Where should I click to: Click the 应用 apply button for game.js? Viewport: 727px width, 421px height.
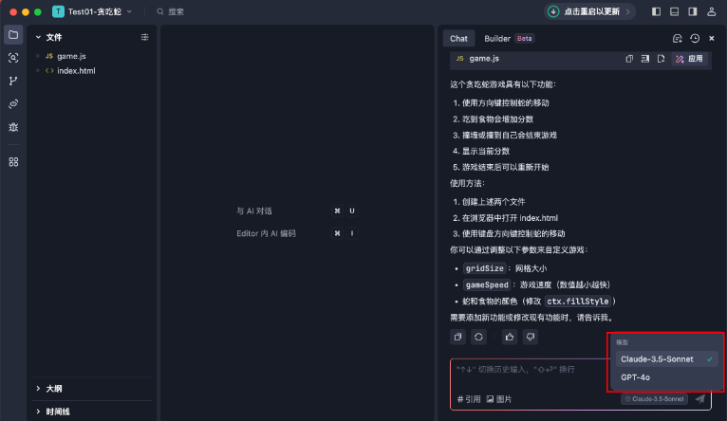pos(690,59)
